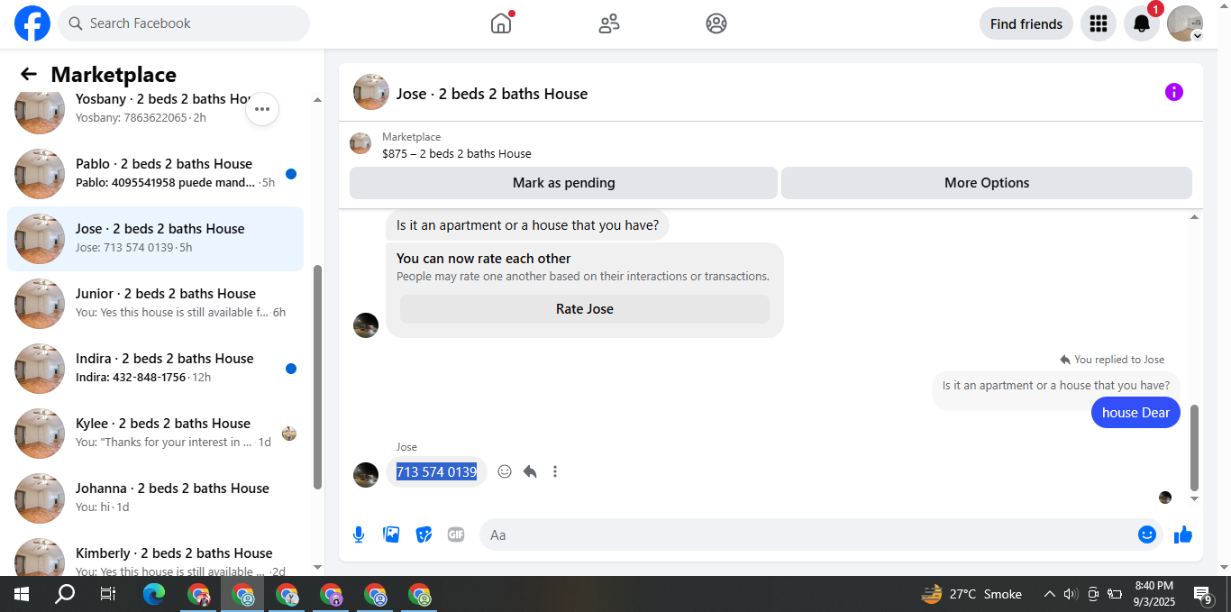Open the emoji picker in message box

pos(1146,534)
